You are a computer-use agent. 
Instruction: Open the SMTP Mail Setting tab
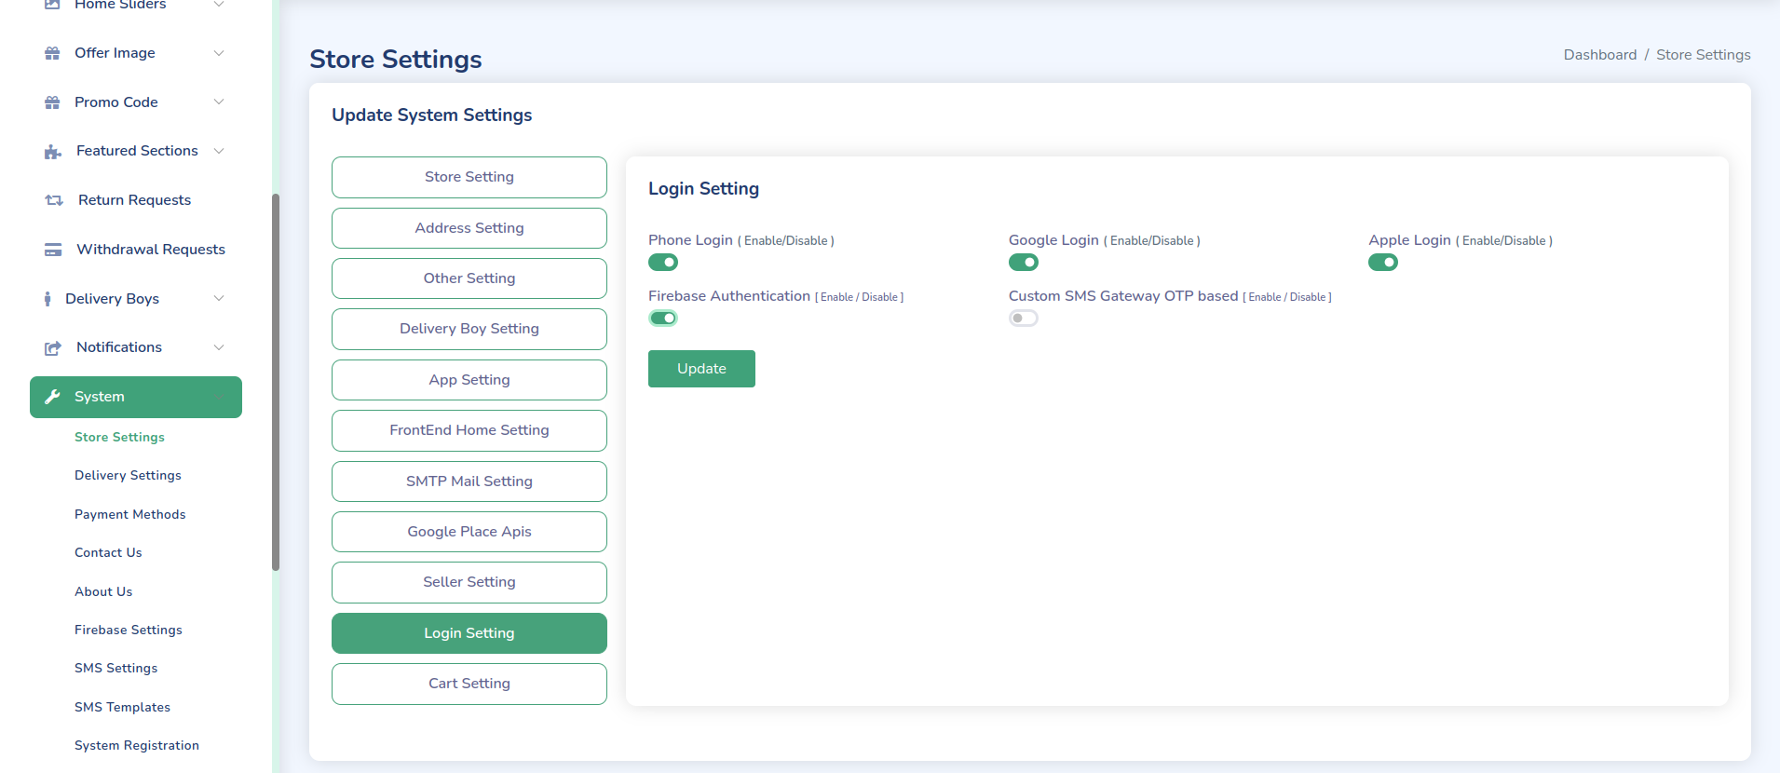click(469, 481)
